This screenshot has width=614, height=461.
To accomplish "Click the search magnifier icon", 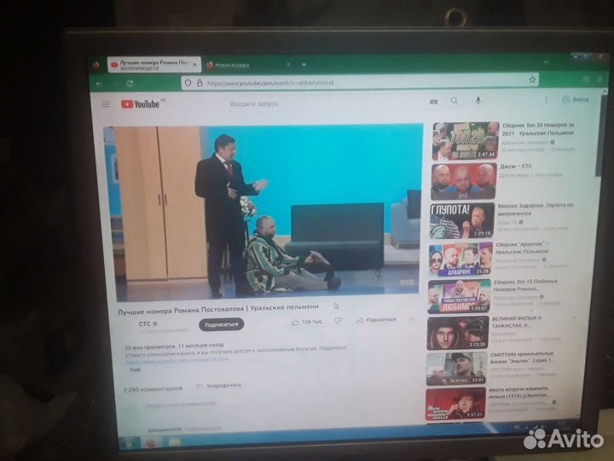I will (454, 101).
